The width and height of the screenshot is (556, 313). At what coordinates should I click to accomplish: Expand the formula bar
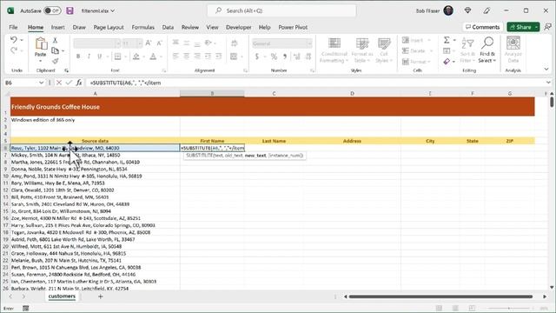pyautogui.click(x=548, y=83)
